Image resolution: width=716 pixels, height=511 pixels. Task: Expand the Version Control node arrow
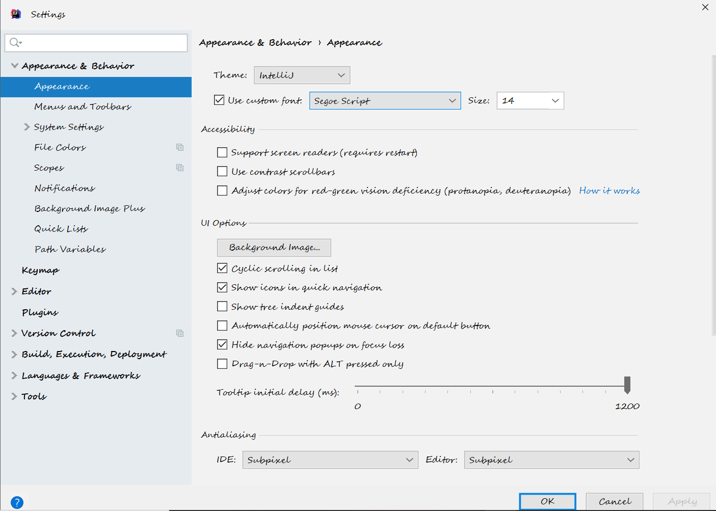14,333
